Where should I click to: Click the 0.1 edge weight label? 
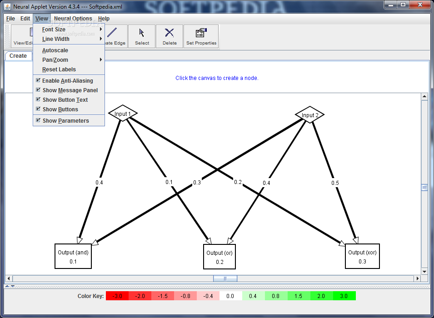coord(169,182)
